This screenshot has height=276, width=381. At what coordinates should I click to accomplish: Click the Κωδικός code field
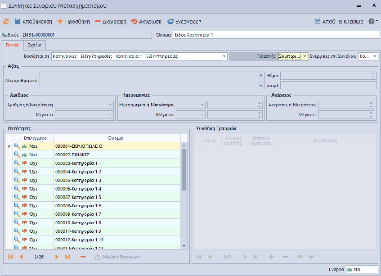pyautogui.click(x=86, y=35)
